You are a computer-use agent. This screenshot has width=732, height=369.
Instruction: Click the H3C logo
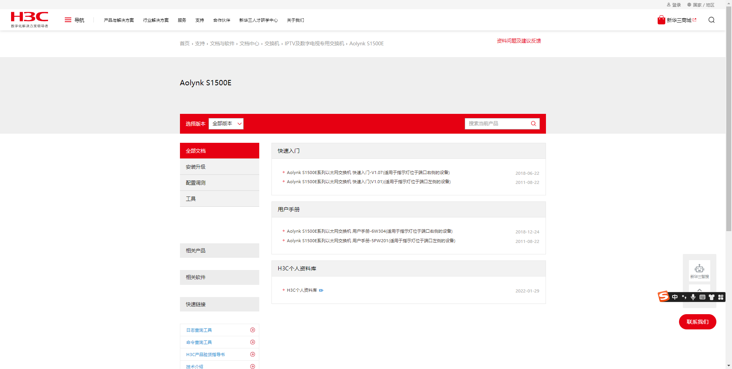click(29, 19)
